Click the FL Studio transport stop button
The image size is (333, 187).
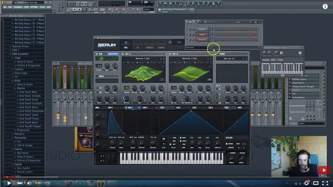click(x=80, y=9)
